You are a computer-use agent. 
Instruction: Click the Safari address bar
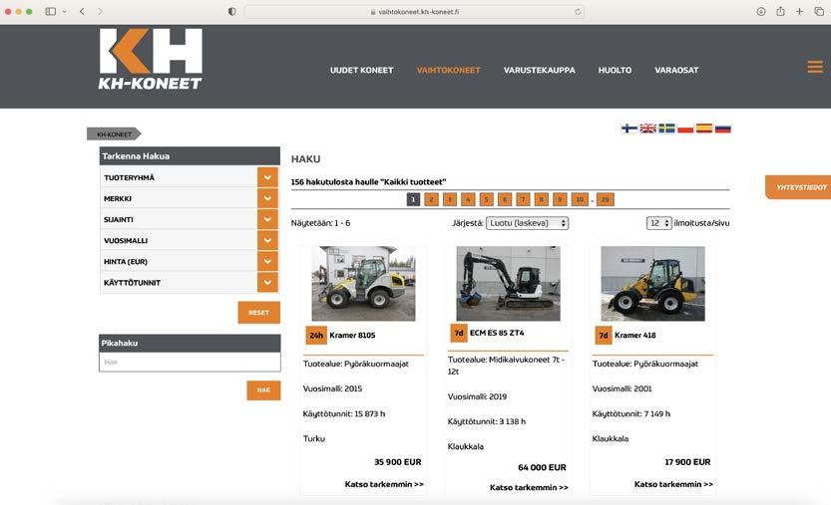point(414,12)
